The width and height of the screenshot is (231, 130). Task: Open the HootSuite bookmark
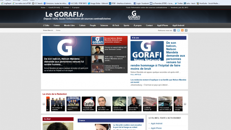[208, 3]
